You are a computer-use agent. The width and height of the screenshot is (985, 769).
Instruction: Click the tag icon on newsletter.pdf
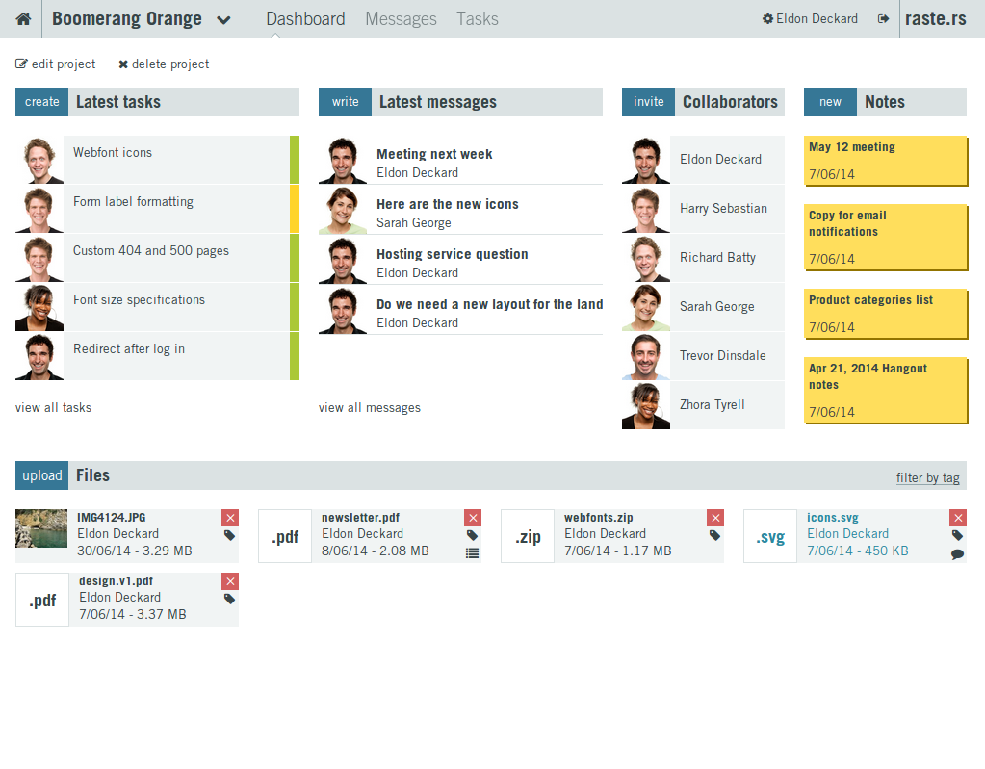pos(472,535)
